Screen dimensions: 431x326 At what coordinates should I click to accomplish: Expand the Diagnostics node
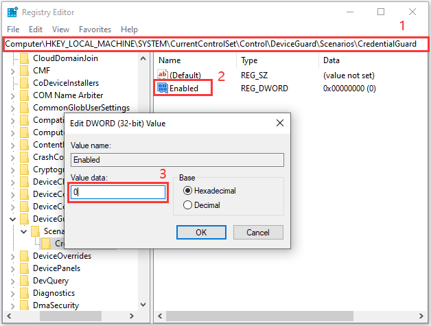tap(12, 294)
